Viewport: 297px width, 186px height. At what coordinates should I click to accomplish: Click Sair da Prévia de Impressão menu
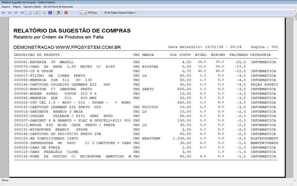(58, 7)
